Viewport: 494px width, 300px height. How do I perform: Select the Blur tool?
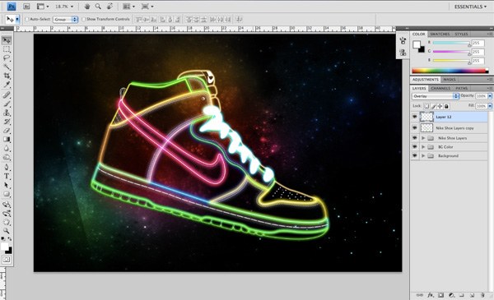7,148
